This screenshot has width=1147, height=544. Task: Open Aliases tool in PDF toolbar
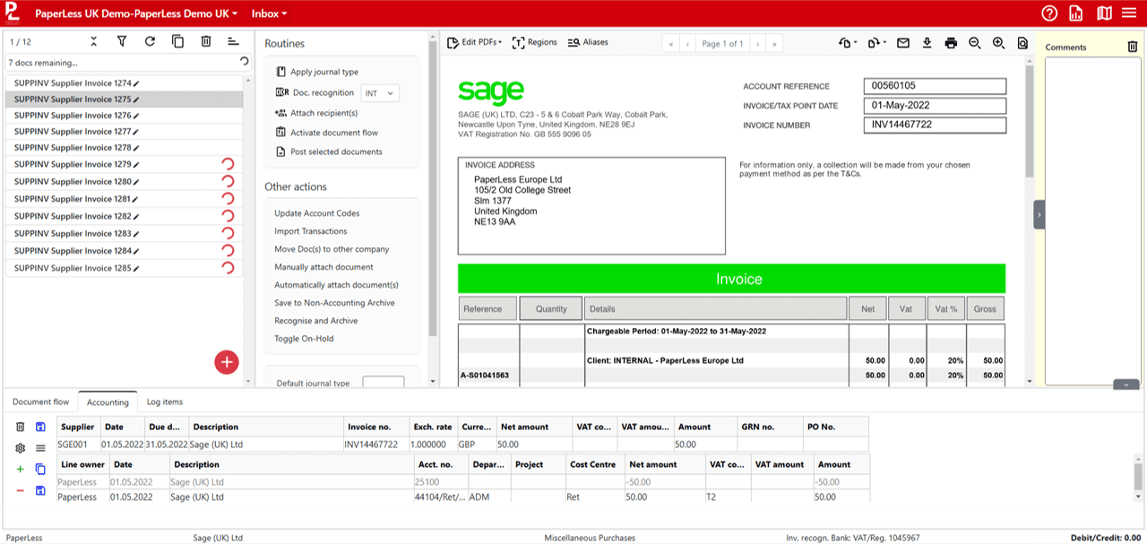(x=588, y=42)
